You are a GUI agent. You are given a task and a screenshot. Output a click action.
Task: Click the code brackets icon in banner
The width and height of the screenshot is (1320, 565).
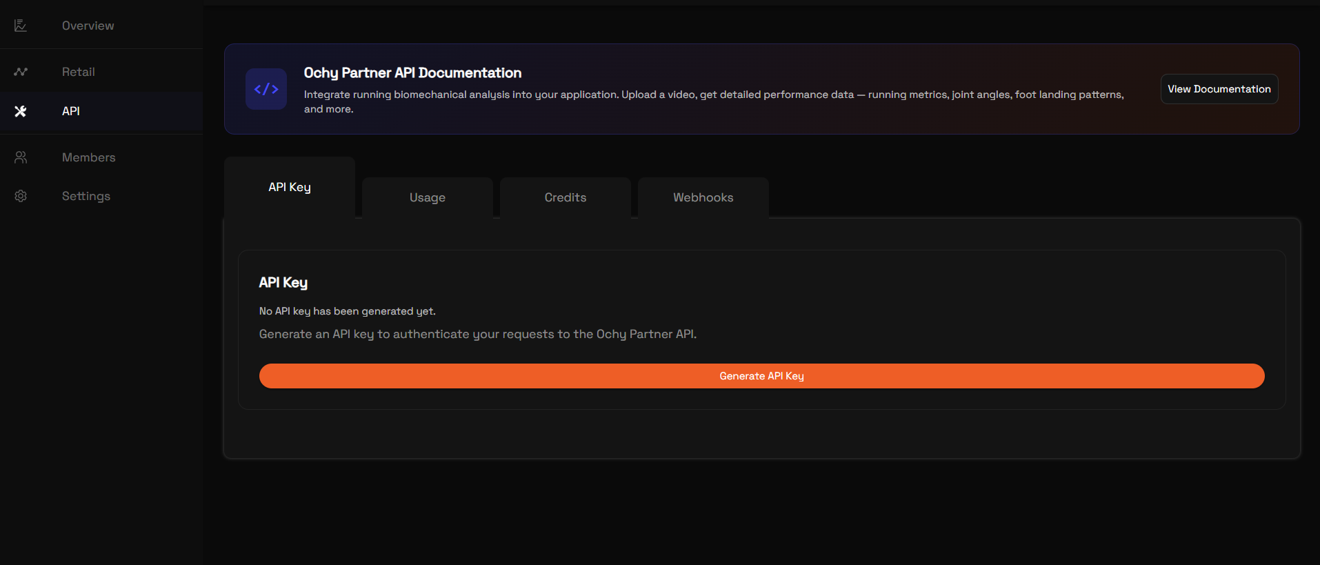click(266, 89)
